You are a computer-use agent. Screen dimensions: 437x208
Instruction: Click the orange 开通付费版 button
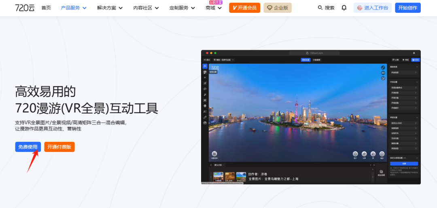point(59,147)
